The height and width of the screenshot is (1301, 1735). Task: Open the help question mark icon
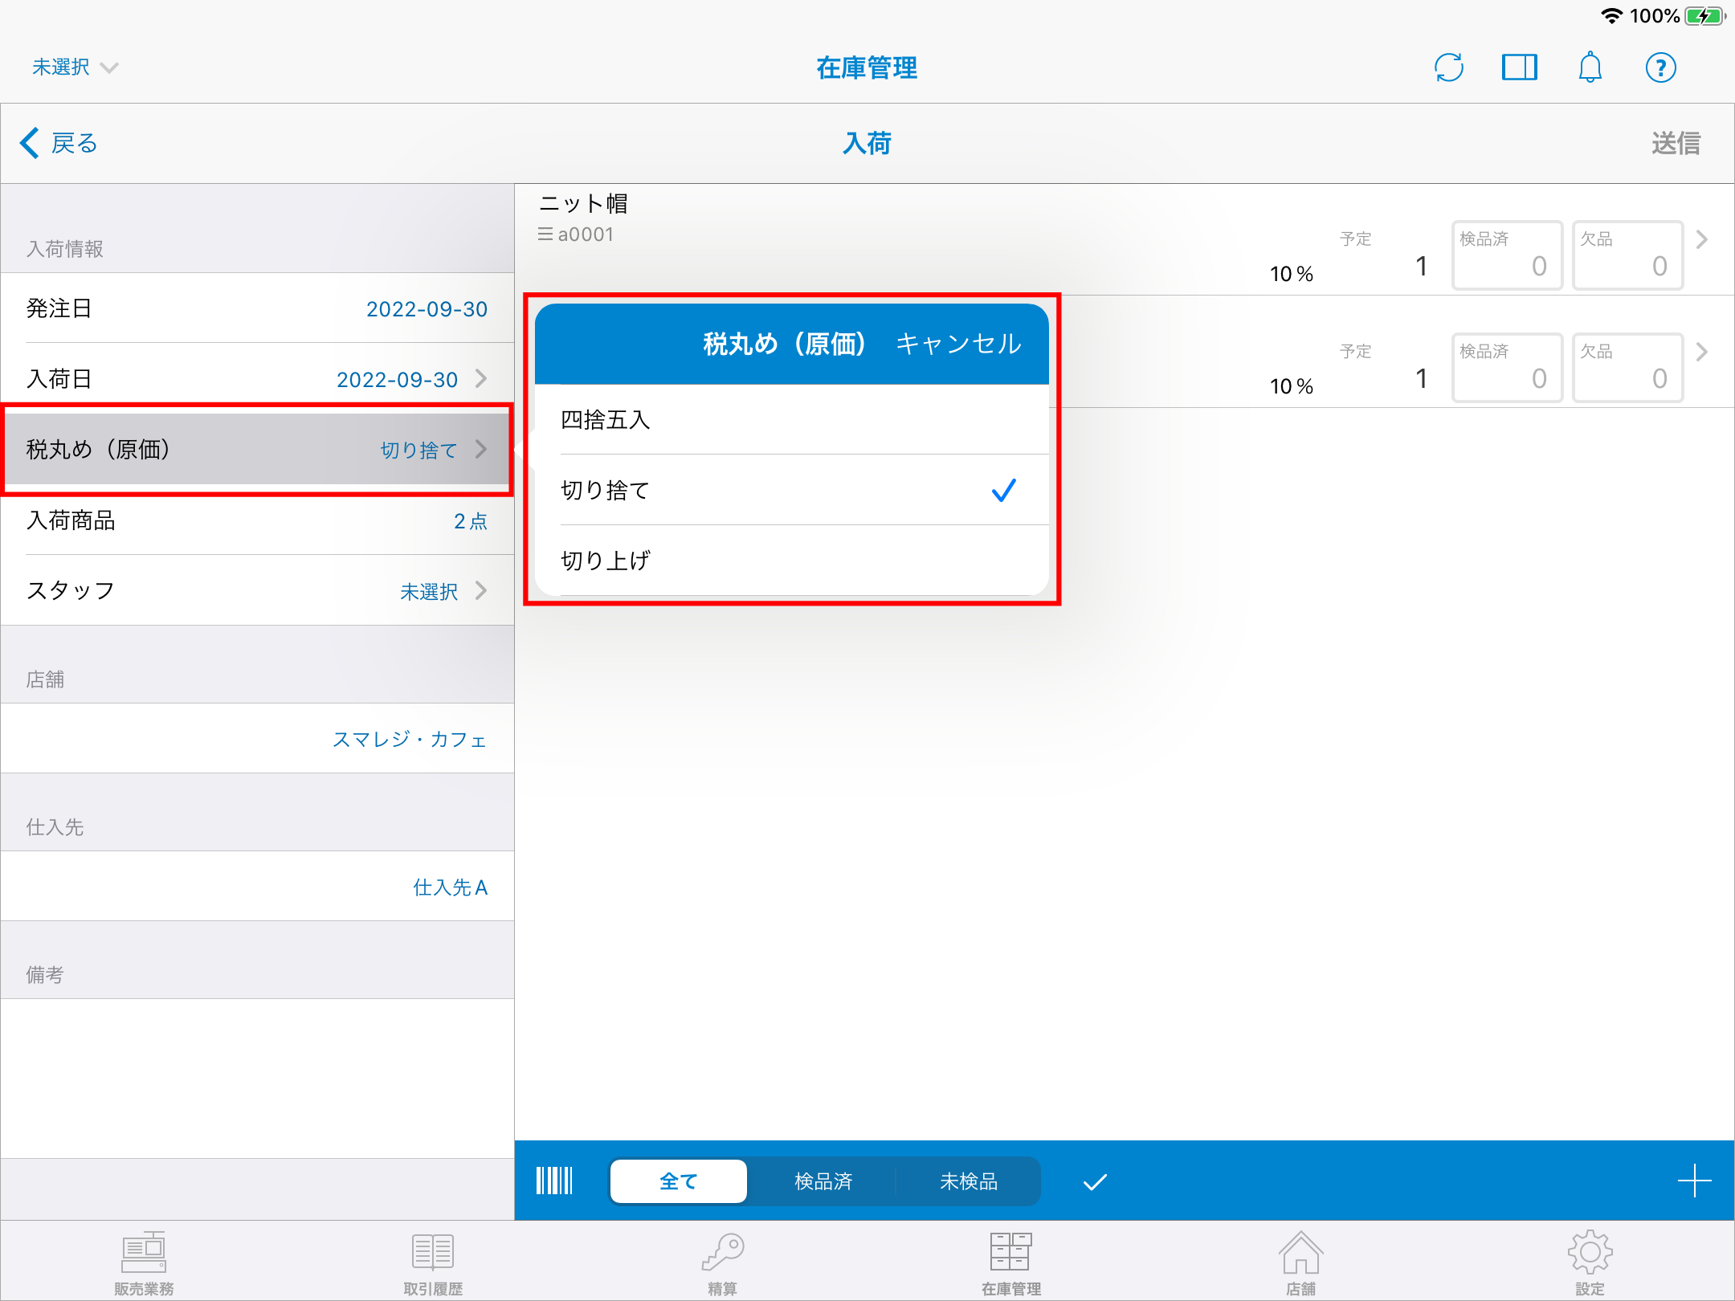pyautogui.click(x=1660, y=67)
